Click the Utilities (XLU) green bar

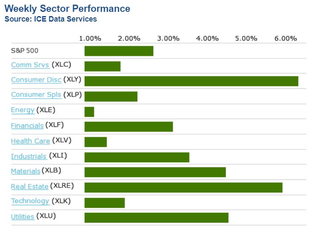click(156, 218)
